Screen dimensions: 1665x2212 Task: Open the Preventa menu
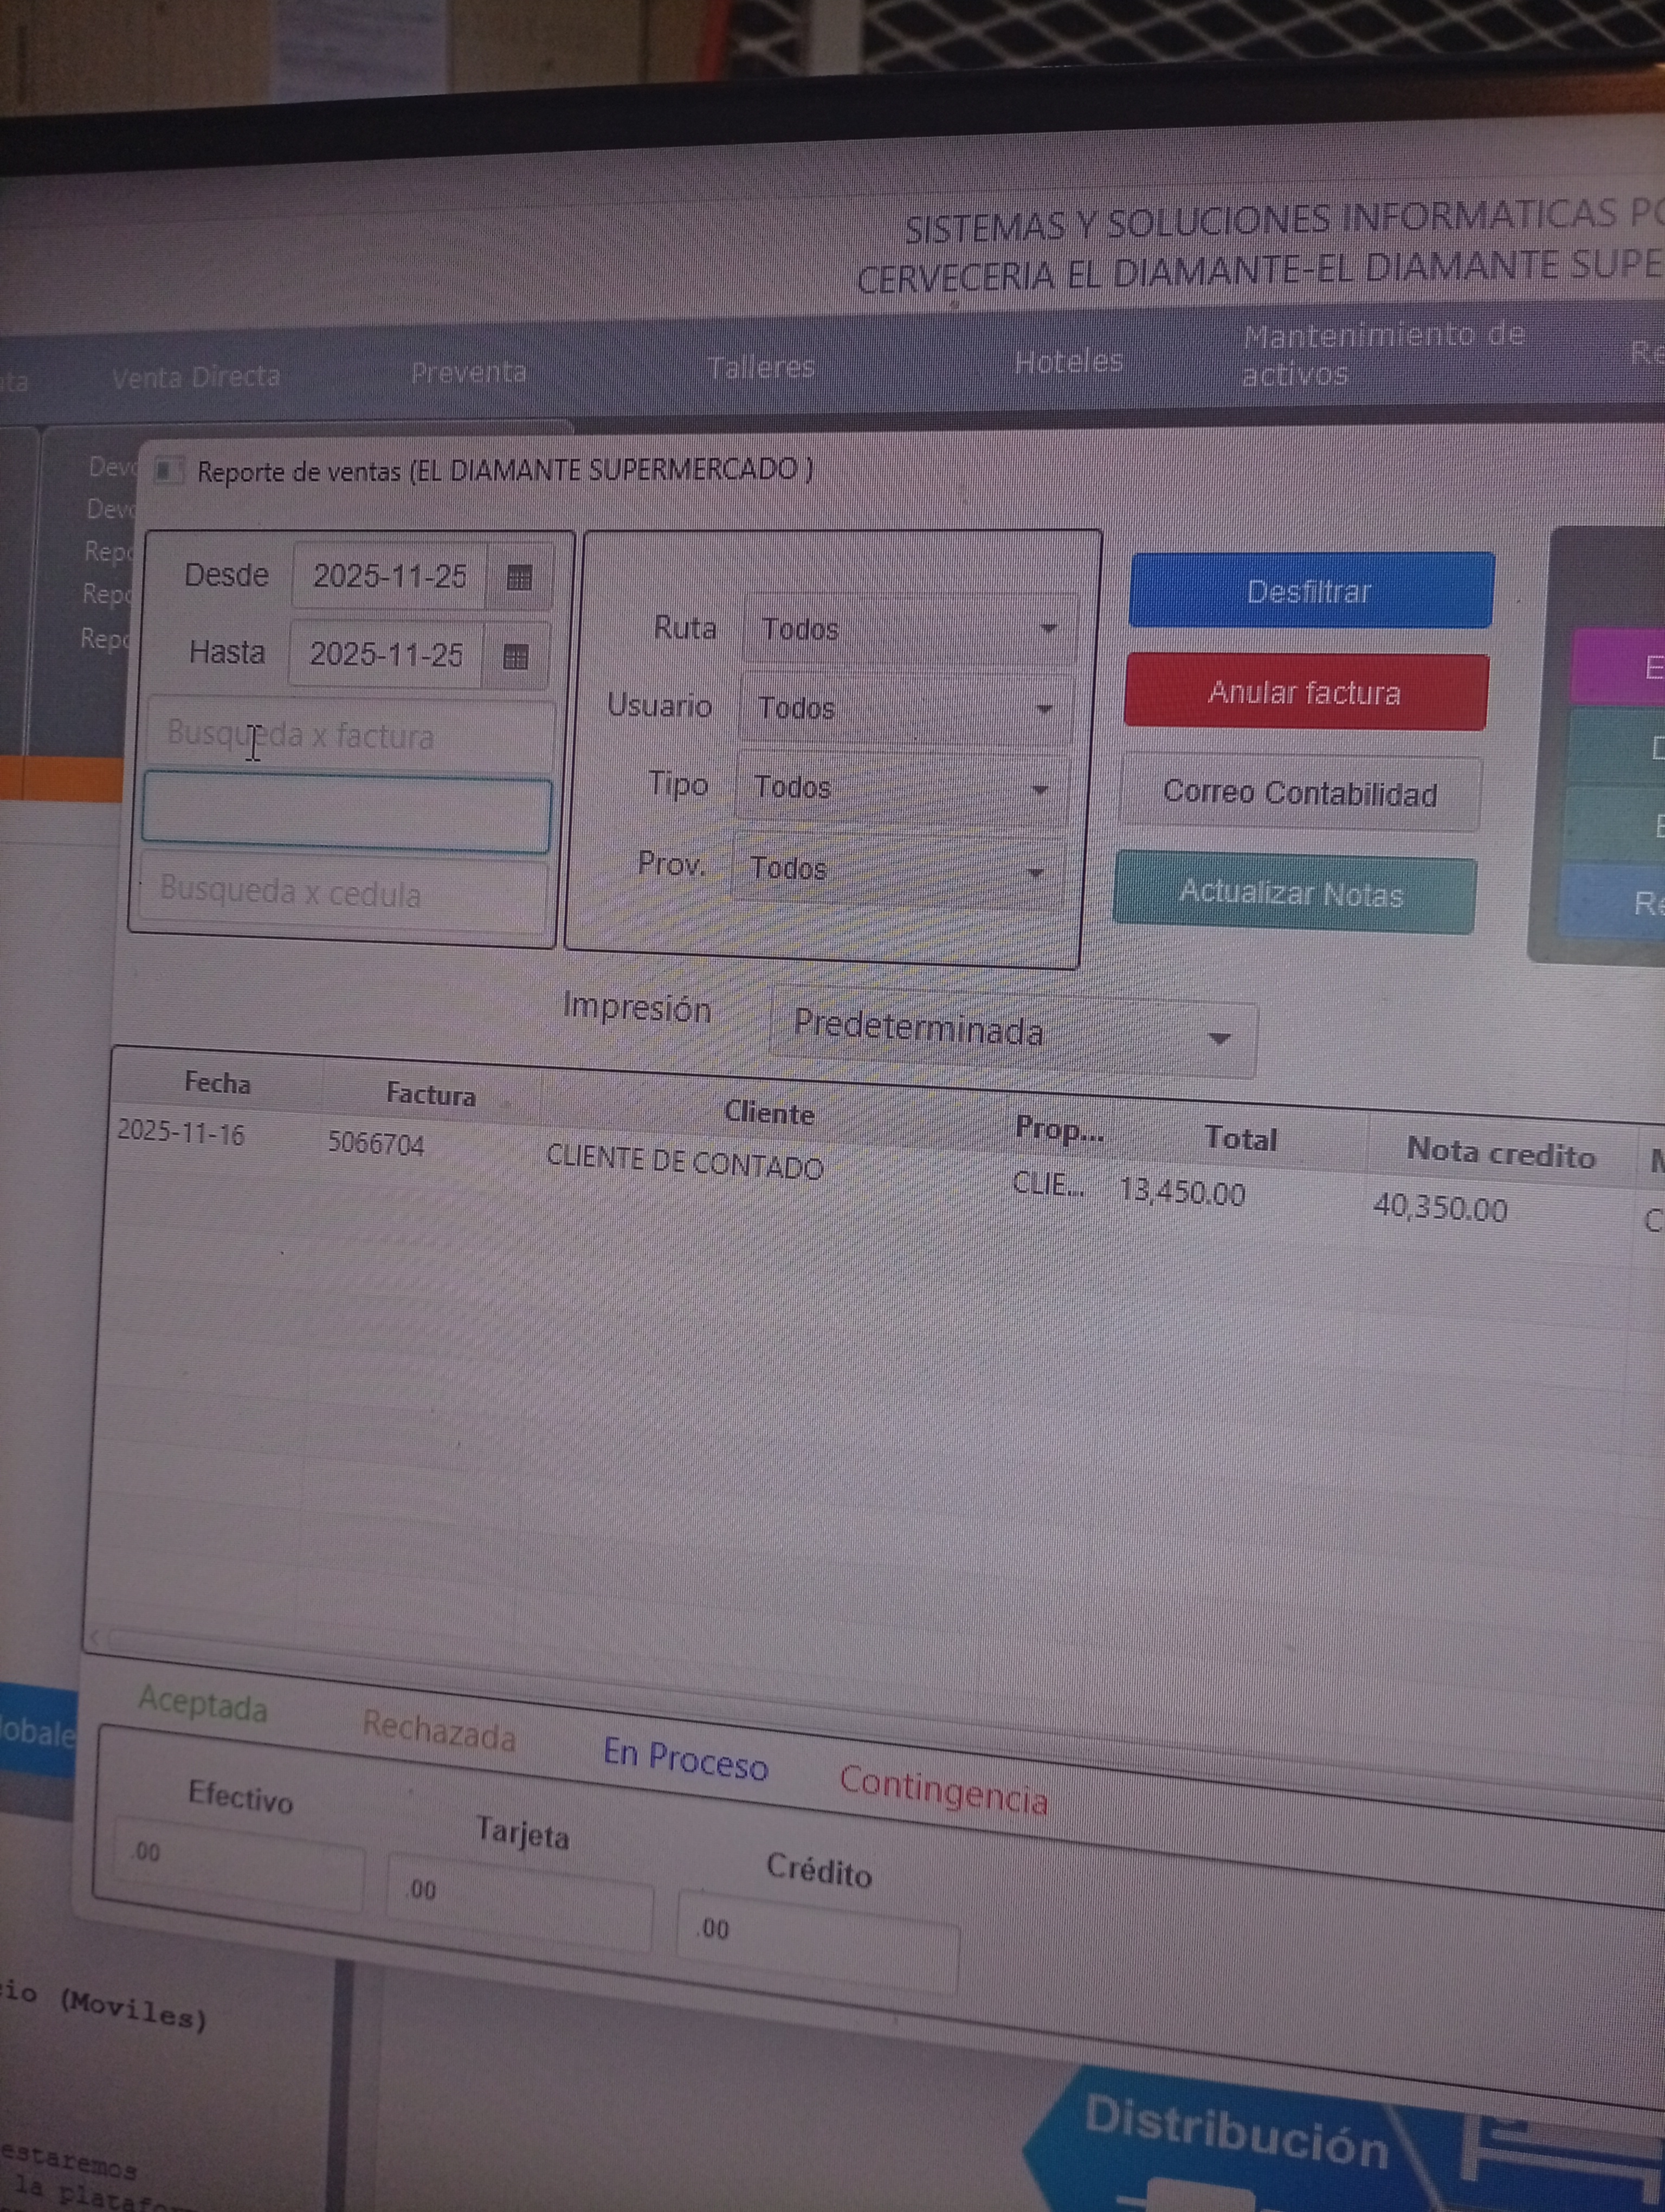pyautogui.click(x=468, y=372)
